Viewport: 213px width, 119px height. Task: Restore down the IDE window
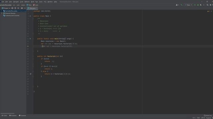207,2
